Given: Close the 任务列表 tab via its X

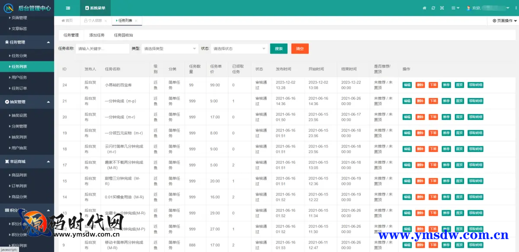Looking at the screenshot, I should point(136,21).
